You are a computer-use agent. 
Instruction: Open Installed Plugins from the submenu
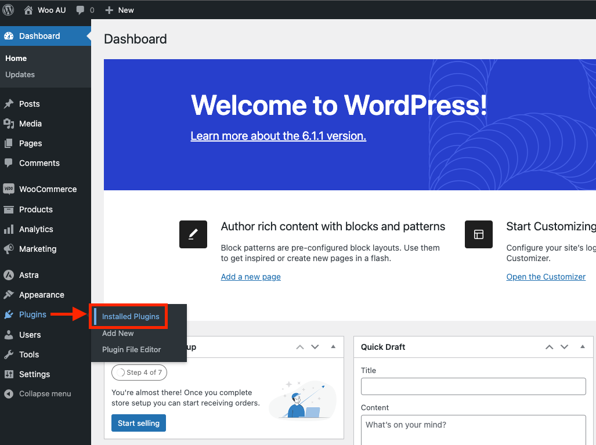tap(131, 317)
